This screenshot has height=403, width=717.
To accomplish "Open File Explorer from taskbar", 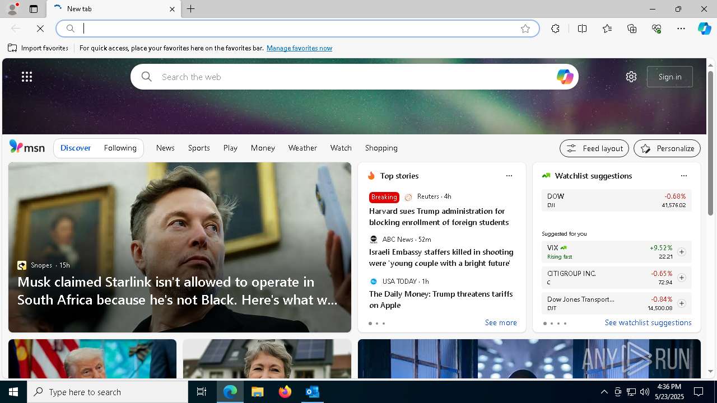I will point(258,392).
